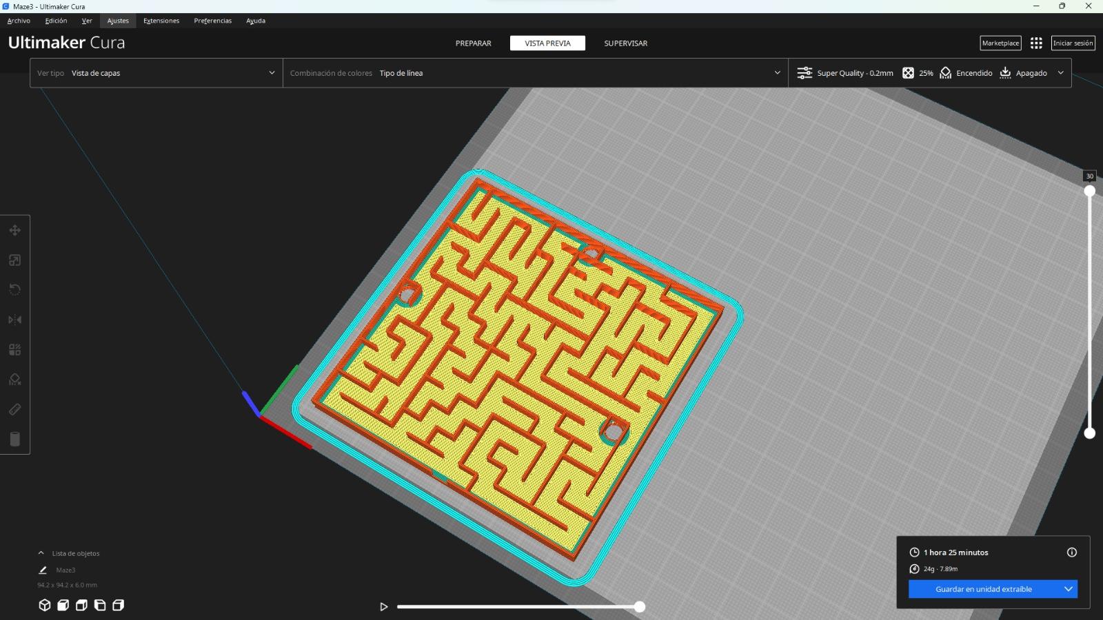Open per-model settings tool
This screenshot has width=1103, height=620.
coord(14,349)
